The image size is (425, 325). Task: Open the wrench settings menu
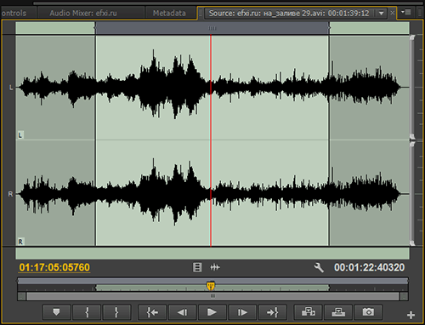[319, 267]
